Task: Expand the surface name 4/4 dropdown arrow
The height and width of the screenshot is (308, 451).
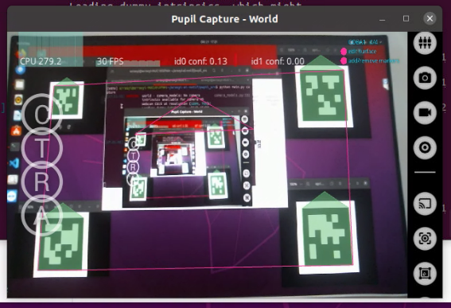Action: pos(381,42)
